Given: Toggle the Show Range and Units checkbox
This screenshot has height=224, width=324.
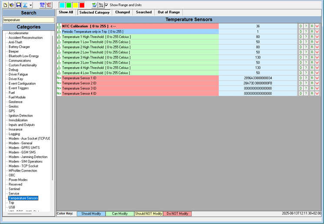Looking at the screenshot, I should (107, 5).
